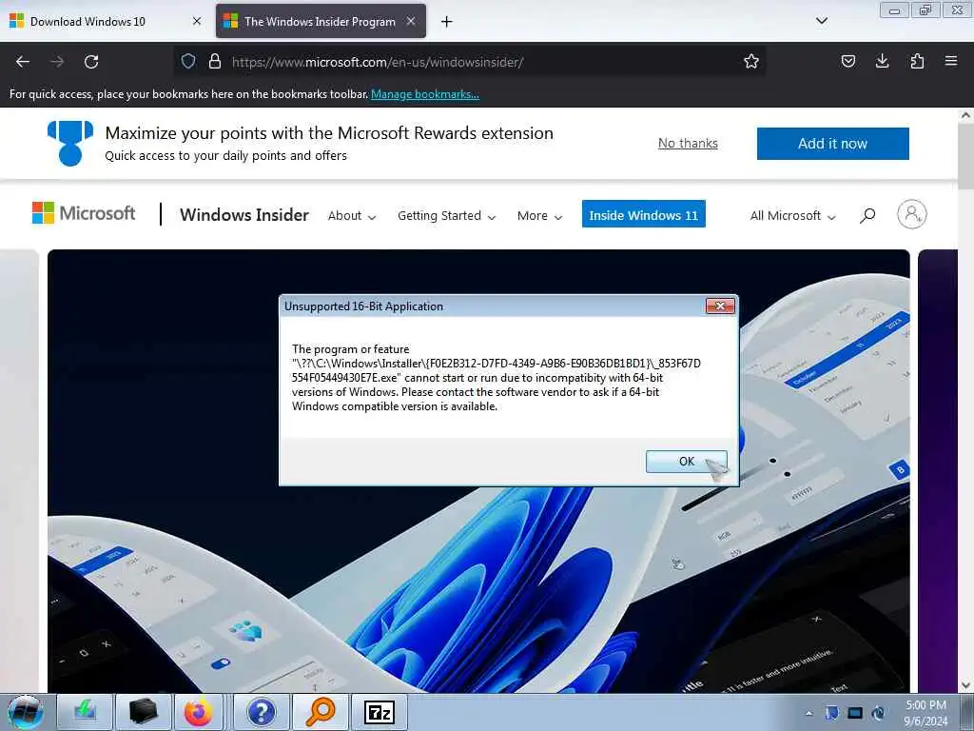Image resolution: width=974 pixels, height=731 pixels.
Task: Click the scrollbar up arrow
Action: click(x=966, y=115)
